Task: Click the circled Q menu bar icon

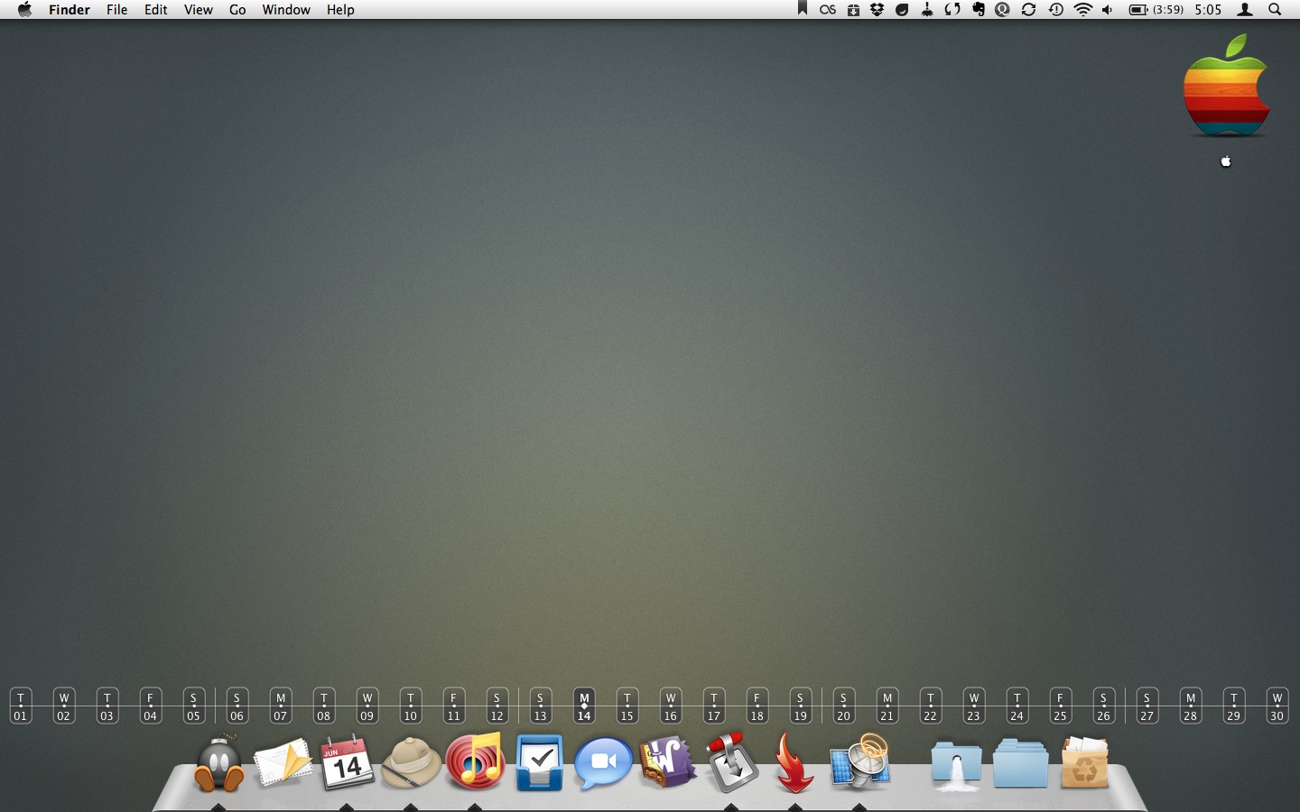Action: tap(1002, 10)
